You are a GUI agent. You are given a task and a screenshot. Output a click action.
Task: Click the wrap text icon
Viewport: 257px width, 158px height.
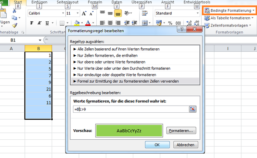point(145,13)
